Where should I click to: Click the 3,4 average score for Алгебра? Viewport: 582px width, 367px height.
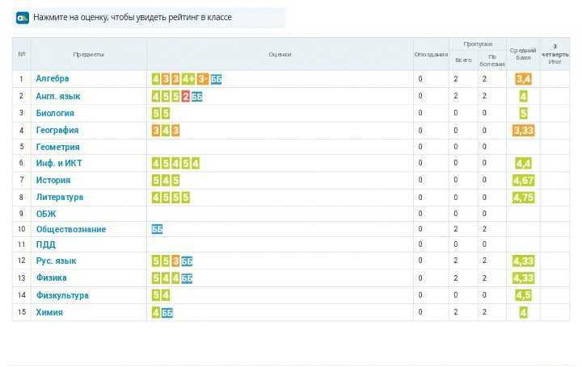point(523,79)
